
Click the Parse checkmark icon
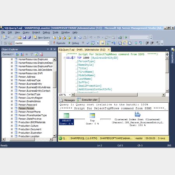coord(88,43)
